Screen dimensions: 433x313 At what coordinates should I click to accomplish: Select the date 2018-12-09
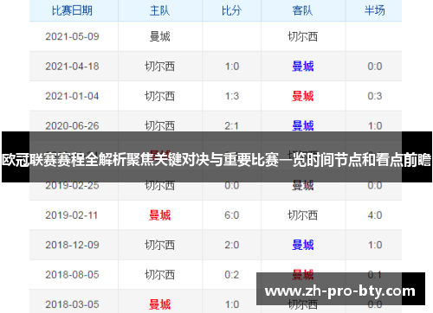tap(72, 245)
